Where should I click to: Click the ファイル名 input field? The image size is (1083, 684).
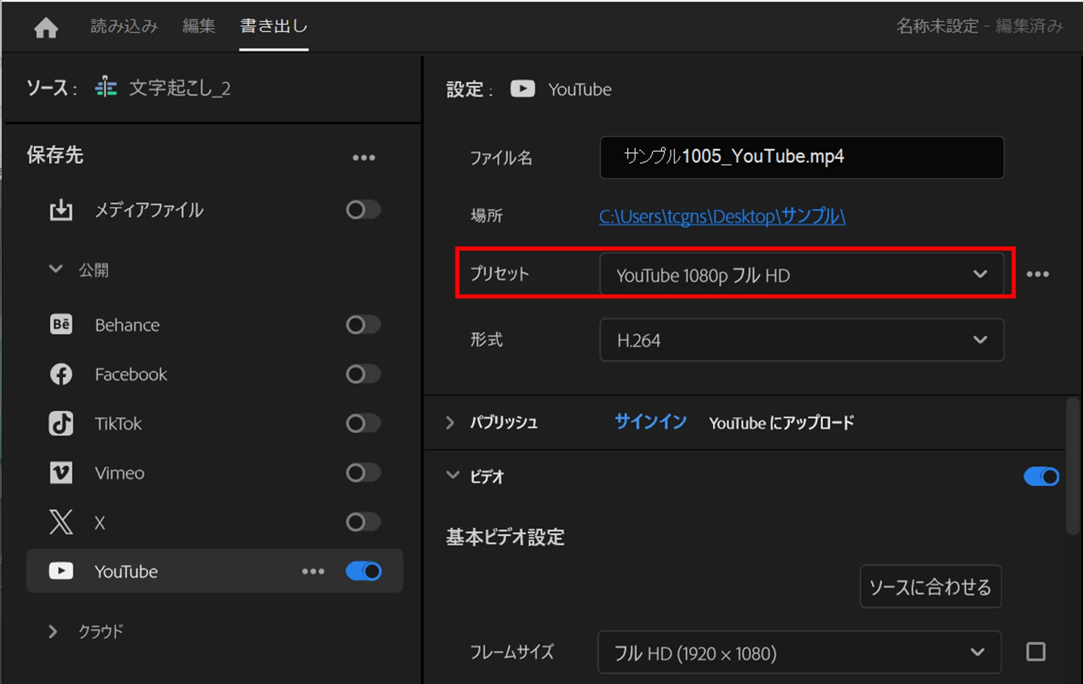tap(801, 157)
